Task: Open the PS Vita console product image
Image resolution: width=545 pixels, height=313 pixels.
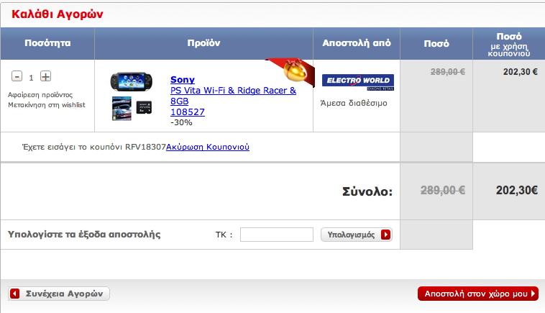Action: [x=132, y=82]
